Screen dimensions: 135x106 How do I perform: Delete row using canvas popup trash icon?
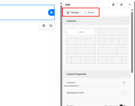pos(44,26)
